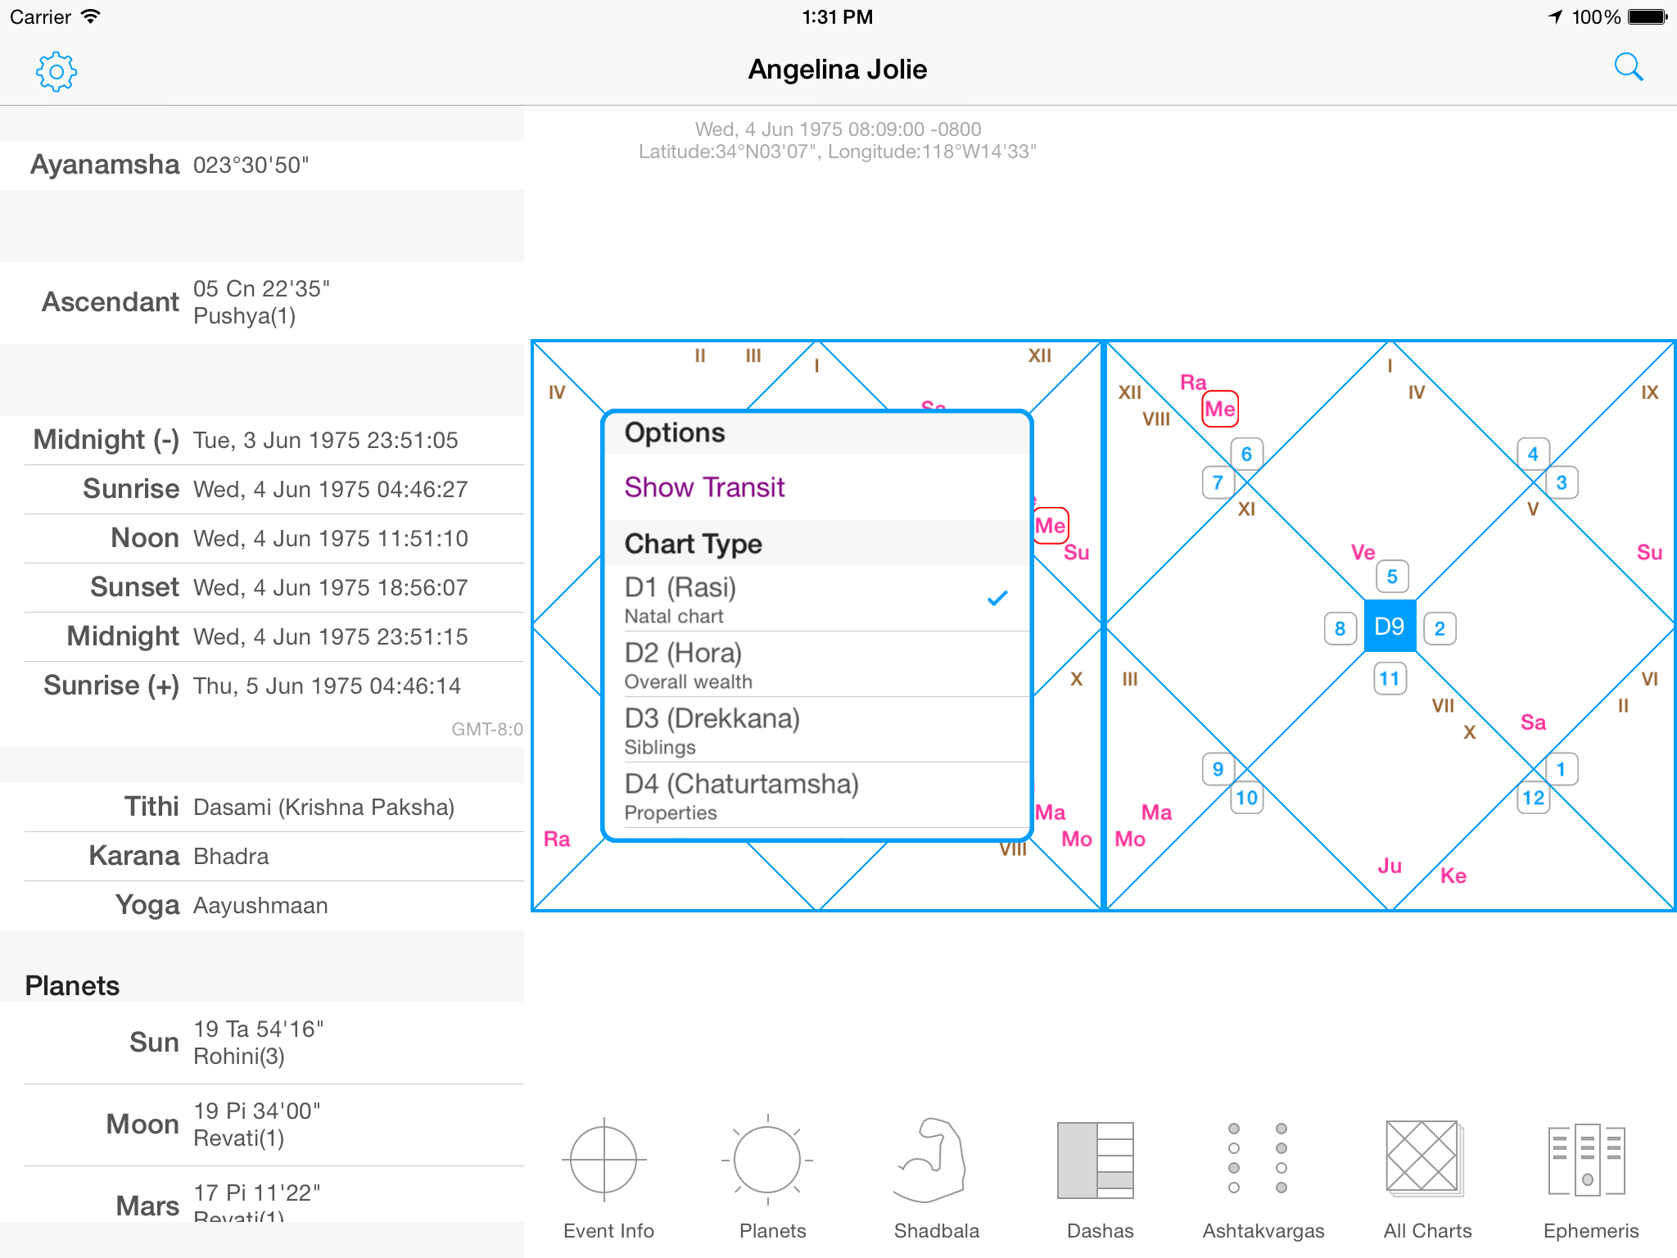Select sign number 9 in D9 chart
Screen dimensions: 1677x1258
[1218, 770]
